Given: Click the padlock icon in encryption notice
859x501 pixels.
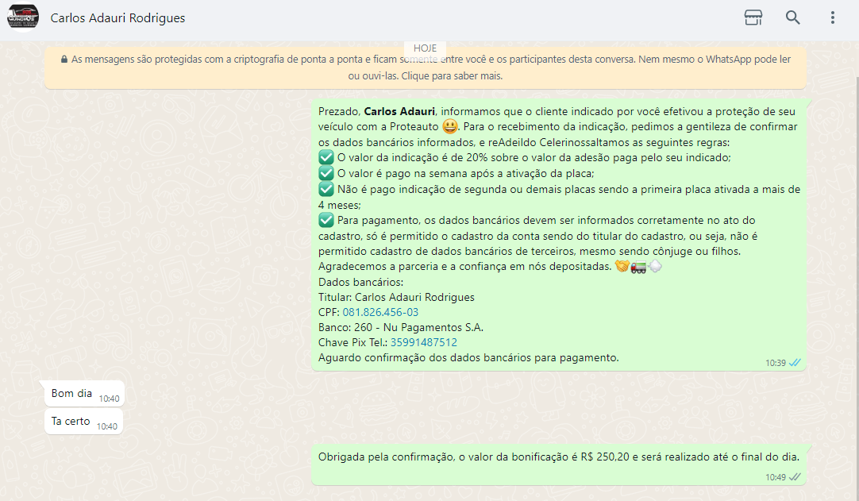Looking at the screenshot, I should point(64,60).
